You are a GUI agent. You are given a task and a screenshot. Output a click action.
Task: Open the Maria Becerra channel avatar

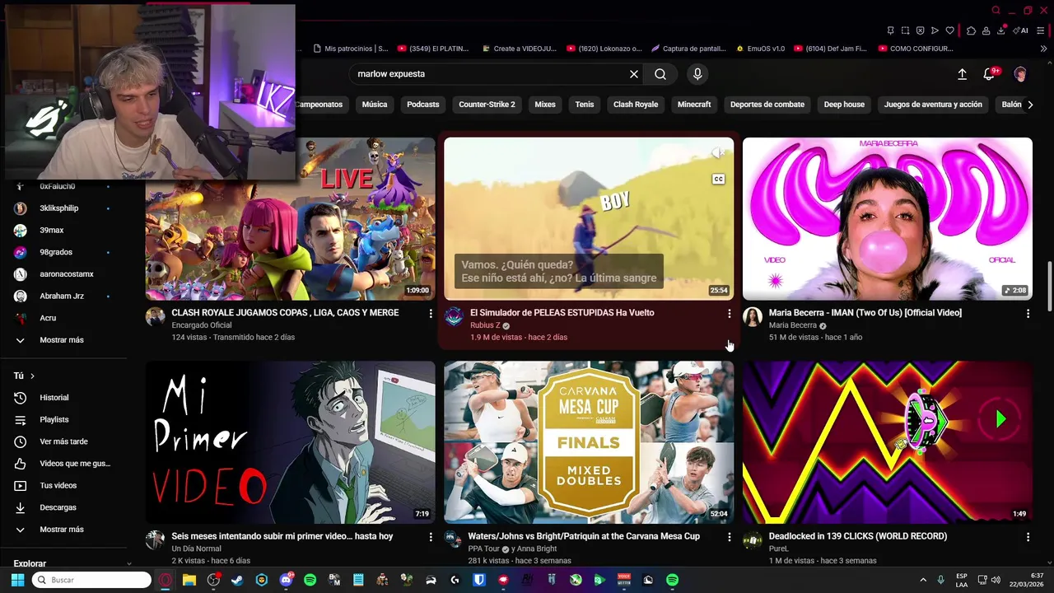(x=753, y=317)
